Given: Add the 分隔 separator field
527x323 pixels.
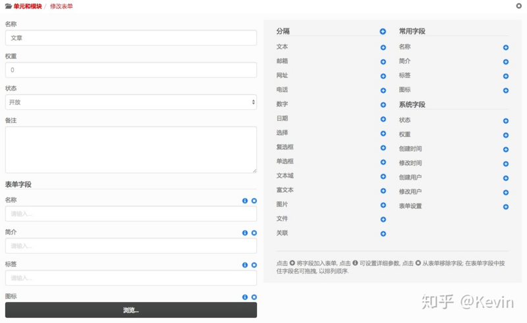Looking at the screenshot, I should 383,32.
